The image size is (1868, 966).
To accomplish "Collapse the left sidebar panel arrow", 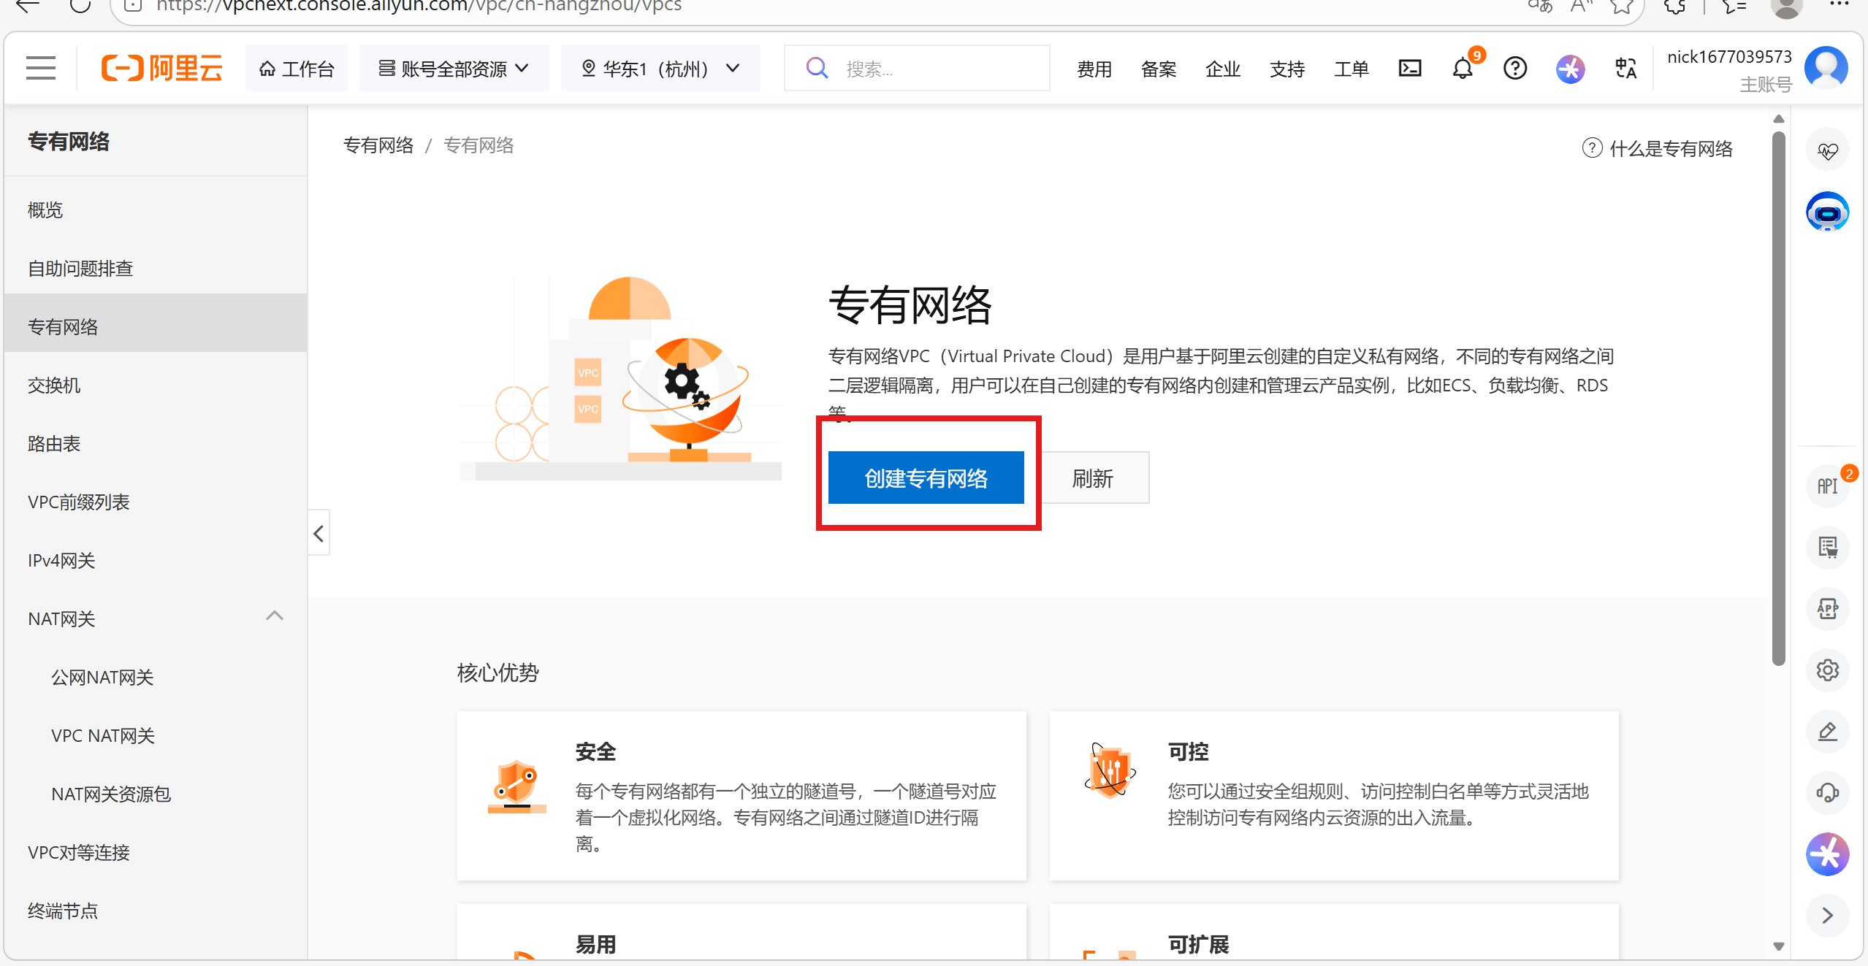I will pos(319,534).
